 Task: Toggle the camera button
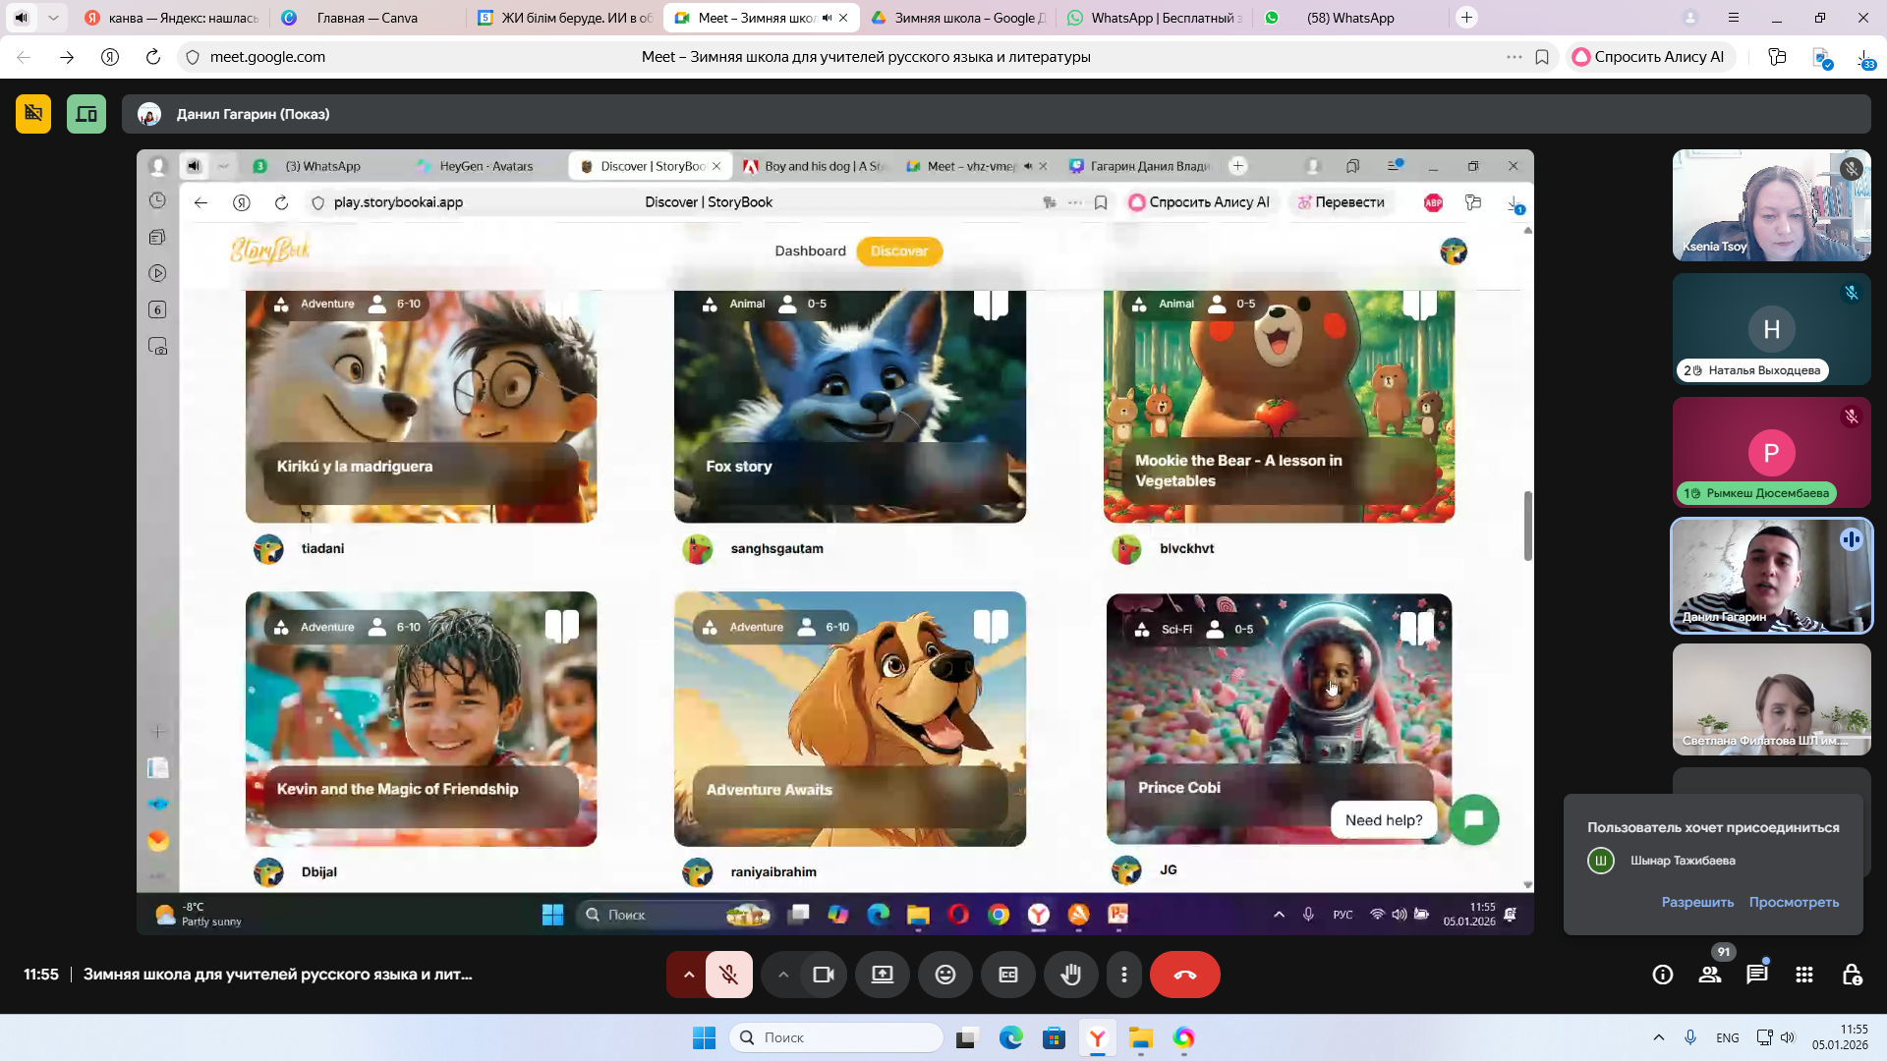[x=823, y=975]
